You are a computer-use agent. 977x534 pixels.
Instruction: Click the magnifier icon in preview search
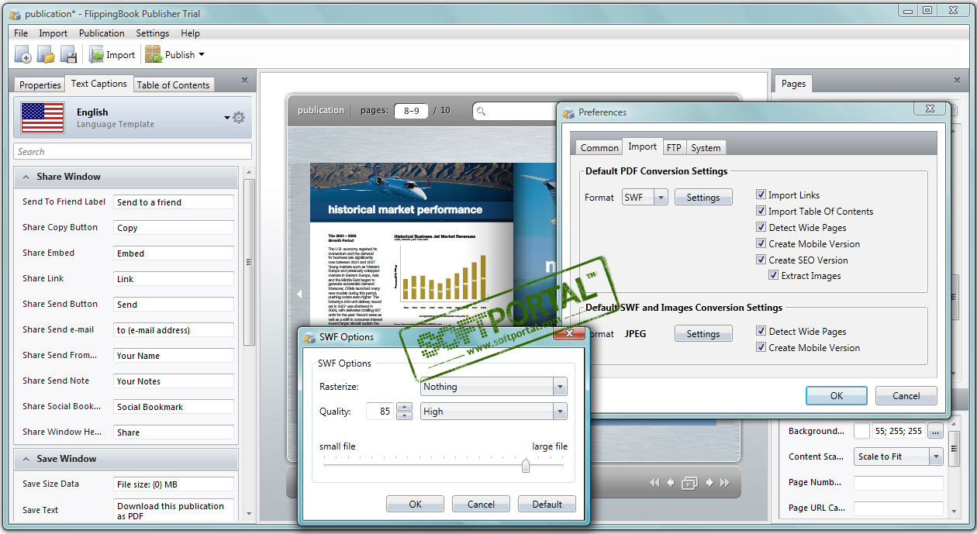[x=481, y=111]
